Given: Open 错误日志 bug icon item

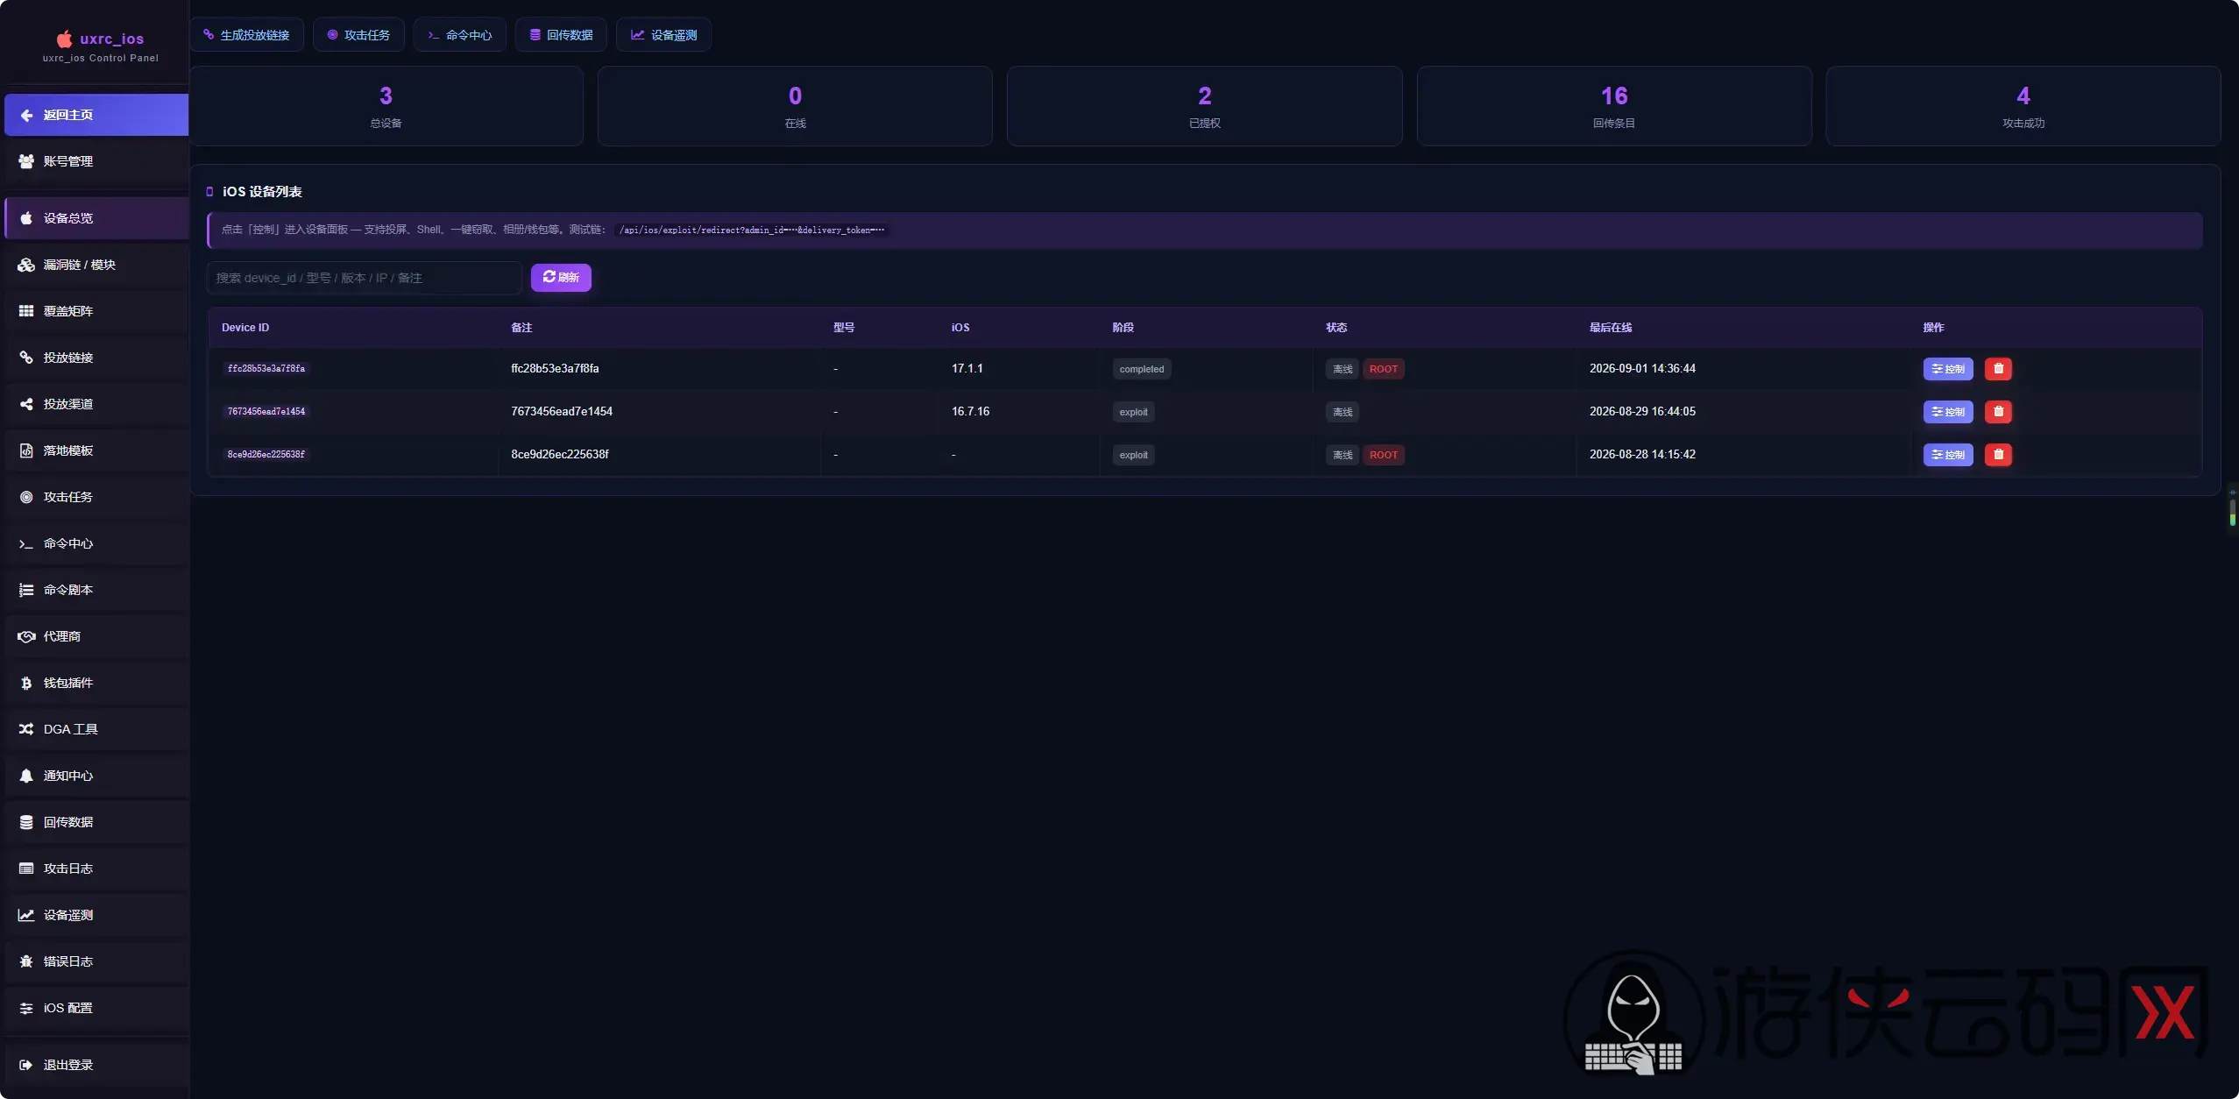Looking at the screenshot, I should pos(26,961).
